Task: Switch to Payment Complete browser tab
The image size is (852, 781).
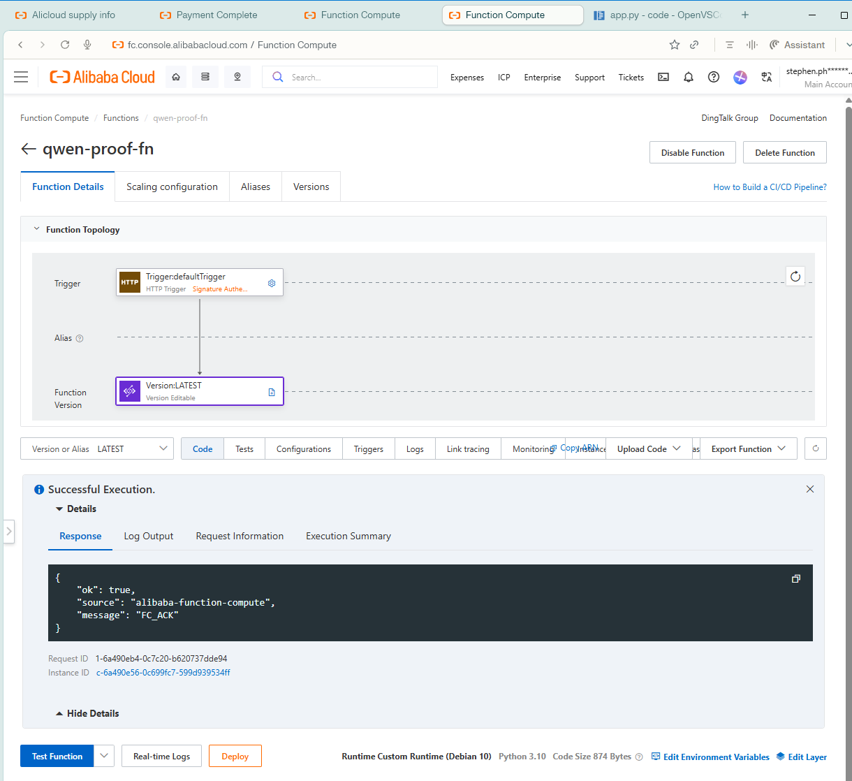Action: [x=216, y=15]
